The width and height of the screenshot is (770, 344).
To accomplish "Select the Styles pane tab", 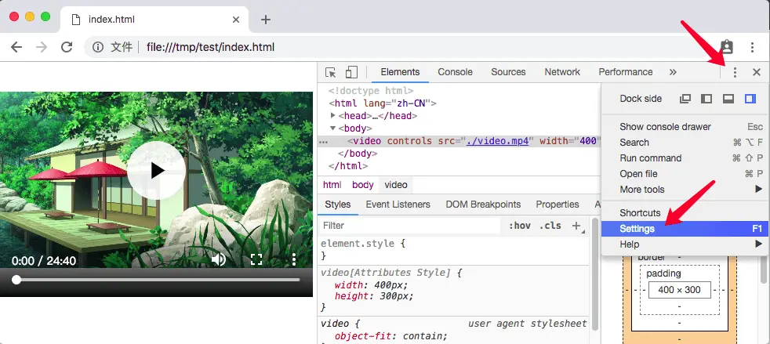I will tap(338, 205).
